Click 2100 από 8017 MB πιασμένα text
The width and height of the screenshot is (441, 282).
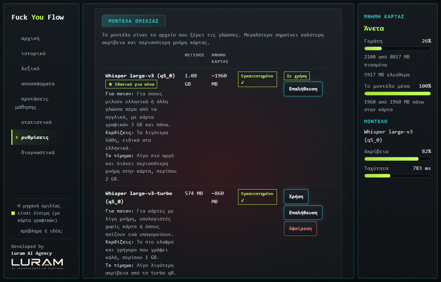(387, 61)
